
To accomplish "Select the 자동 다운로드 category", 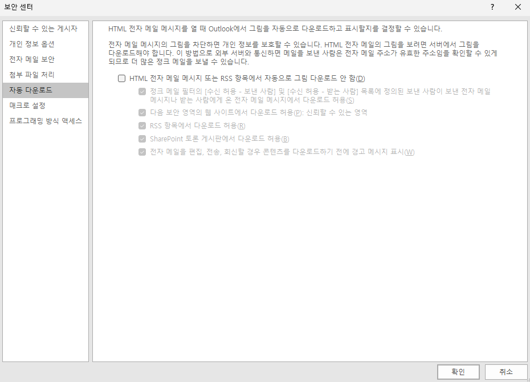I will click(45, 90).
